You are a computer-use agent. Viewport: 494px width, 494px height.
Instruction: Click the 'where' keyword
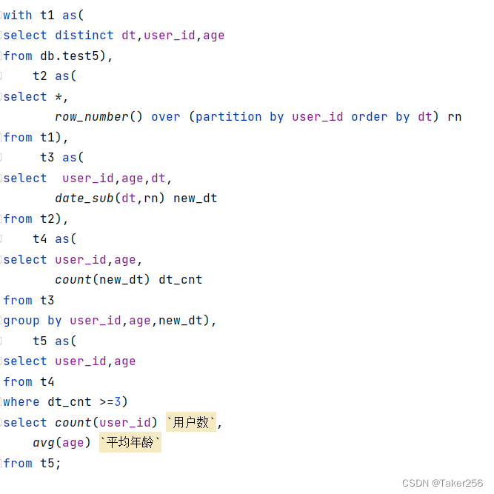[21, 401]
